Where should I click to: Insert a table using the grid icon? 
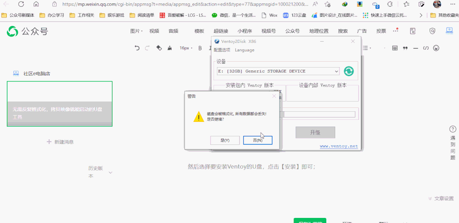[395, 48]
